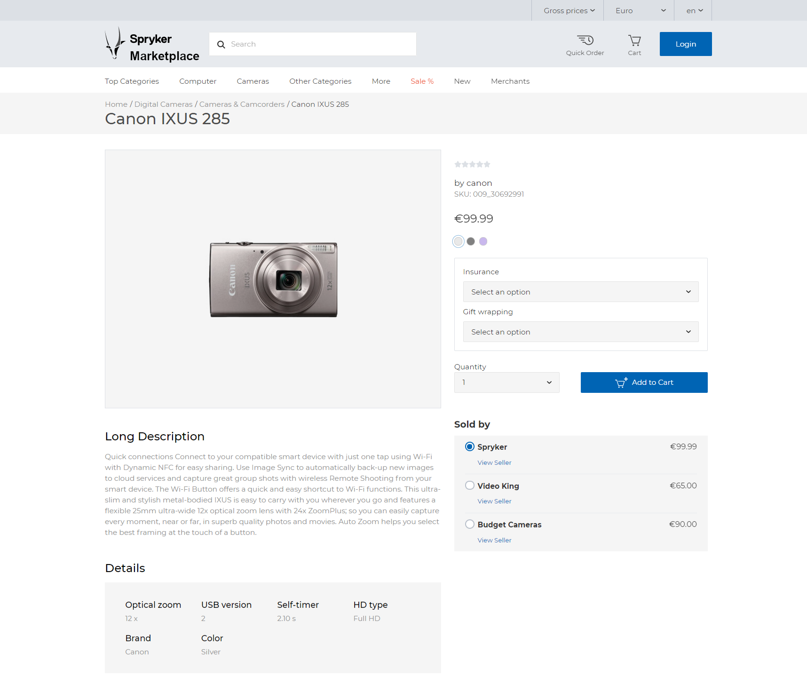Click the USB version '2' value

(x=203, y=619)
